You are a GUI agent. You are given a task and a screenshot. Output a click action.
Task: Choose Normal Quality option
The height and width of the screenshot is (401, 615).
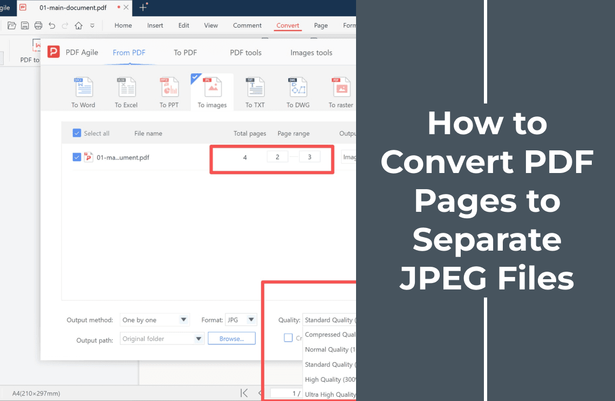[330, 349]
